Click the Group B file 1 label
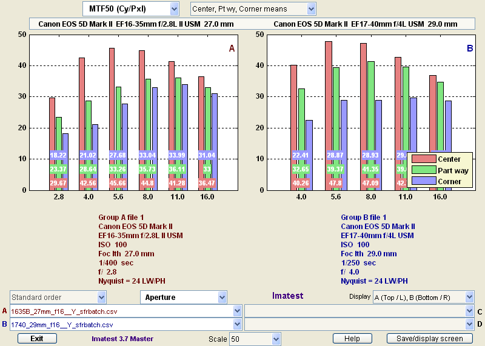 coord(363,218)
